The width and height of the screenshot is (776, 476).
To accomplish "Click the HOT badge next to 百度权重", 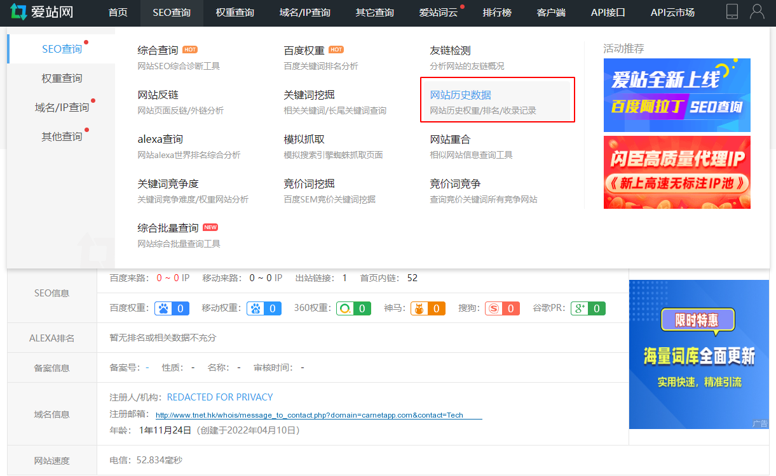I will (336, 50).
